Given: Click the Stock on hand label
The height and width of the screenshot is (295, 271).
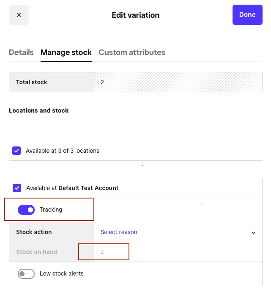Looking at the screenshot, I should coord(36,252).
